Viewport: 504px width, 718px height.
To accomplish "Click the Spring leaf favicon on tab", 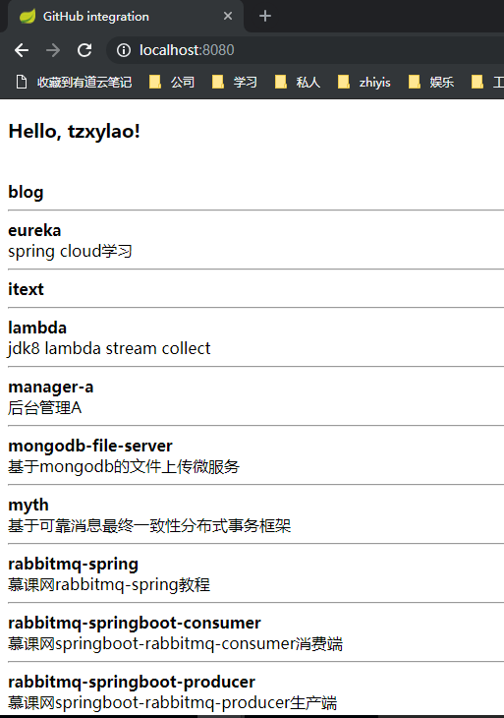I will click(28, 16).
